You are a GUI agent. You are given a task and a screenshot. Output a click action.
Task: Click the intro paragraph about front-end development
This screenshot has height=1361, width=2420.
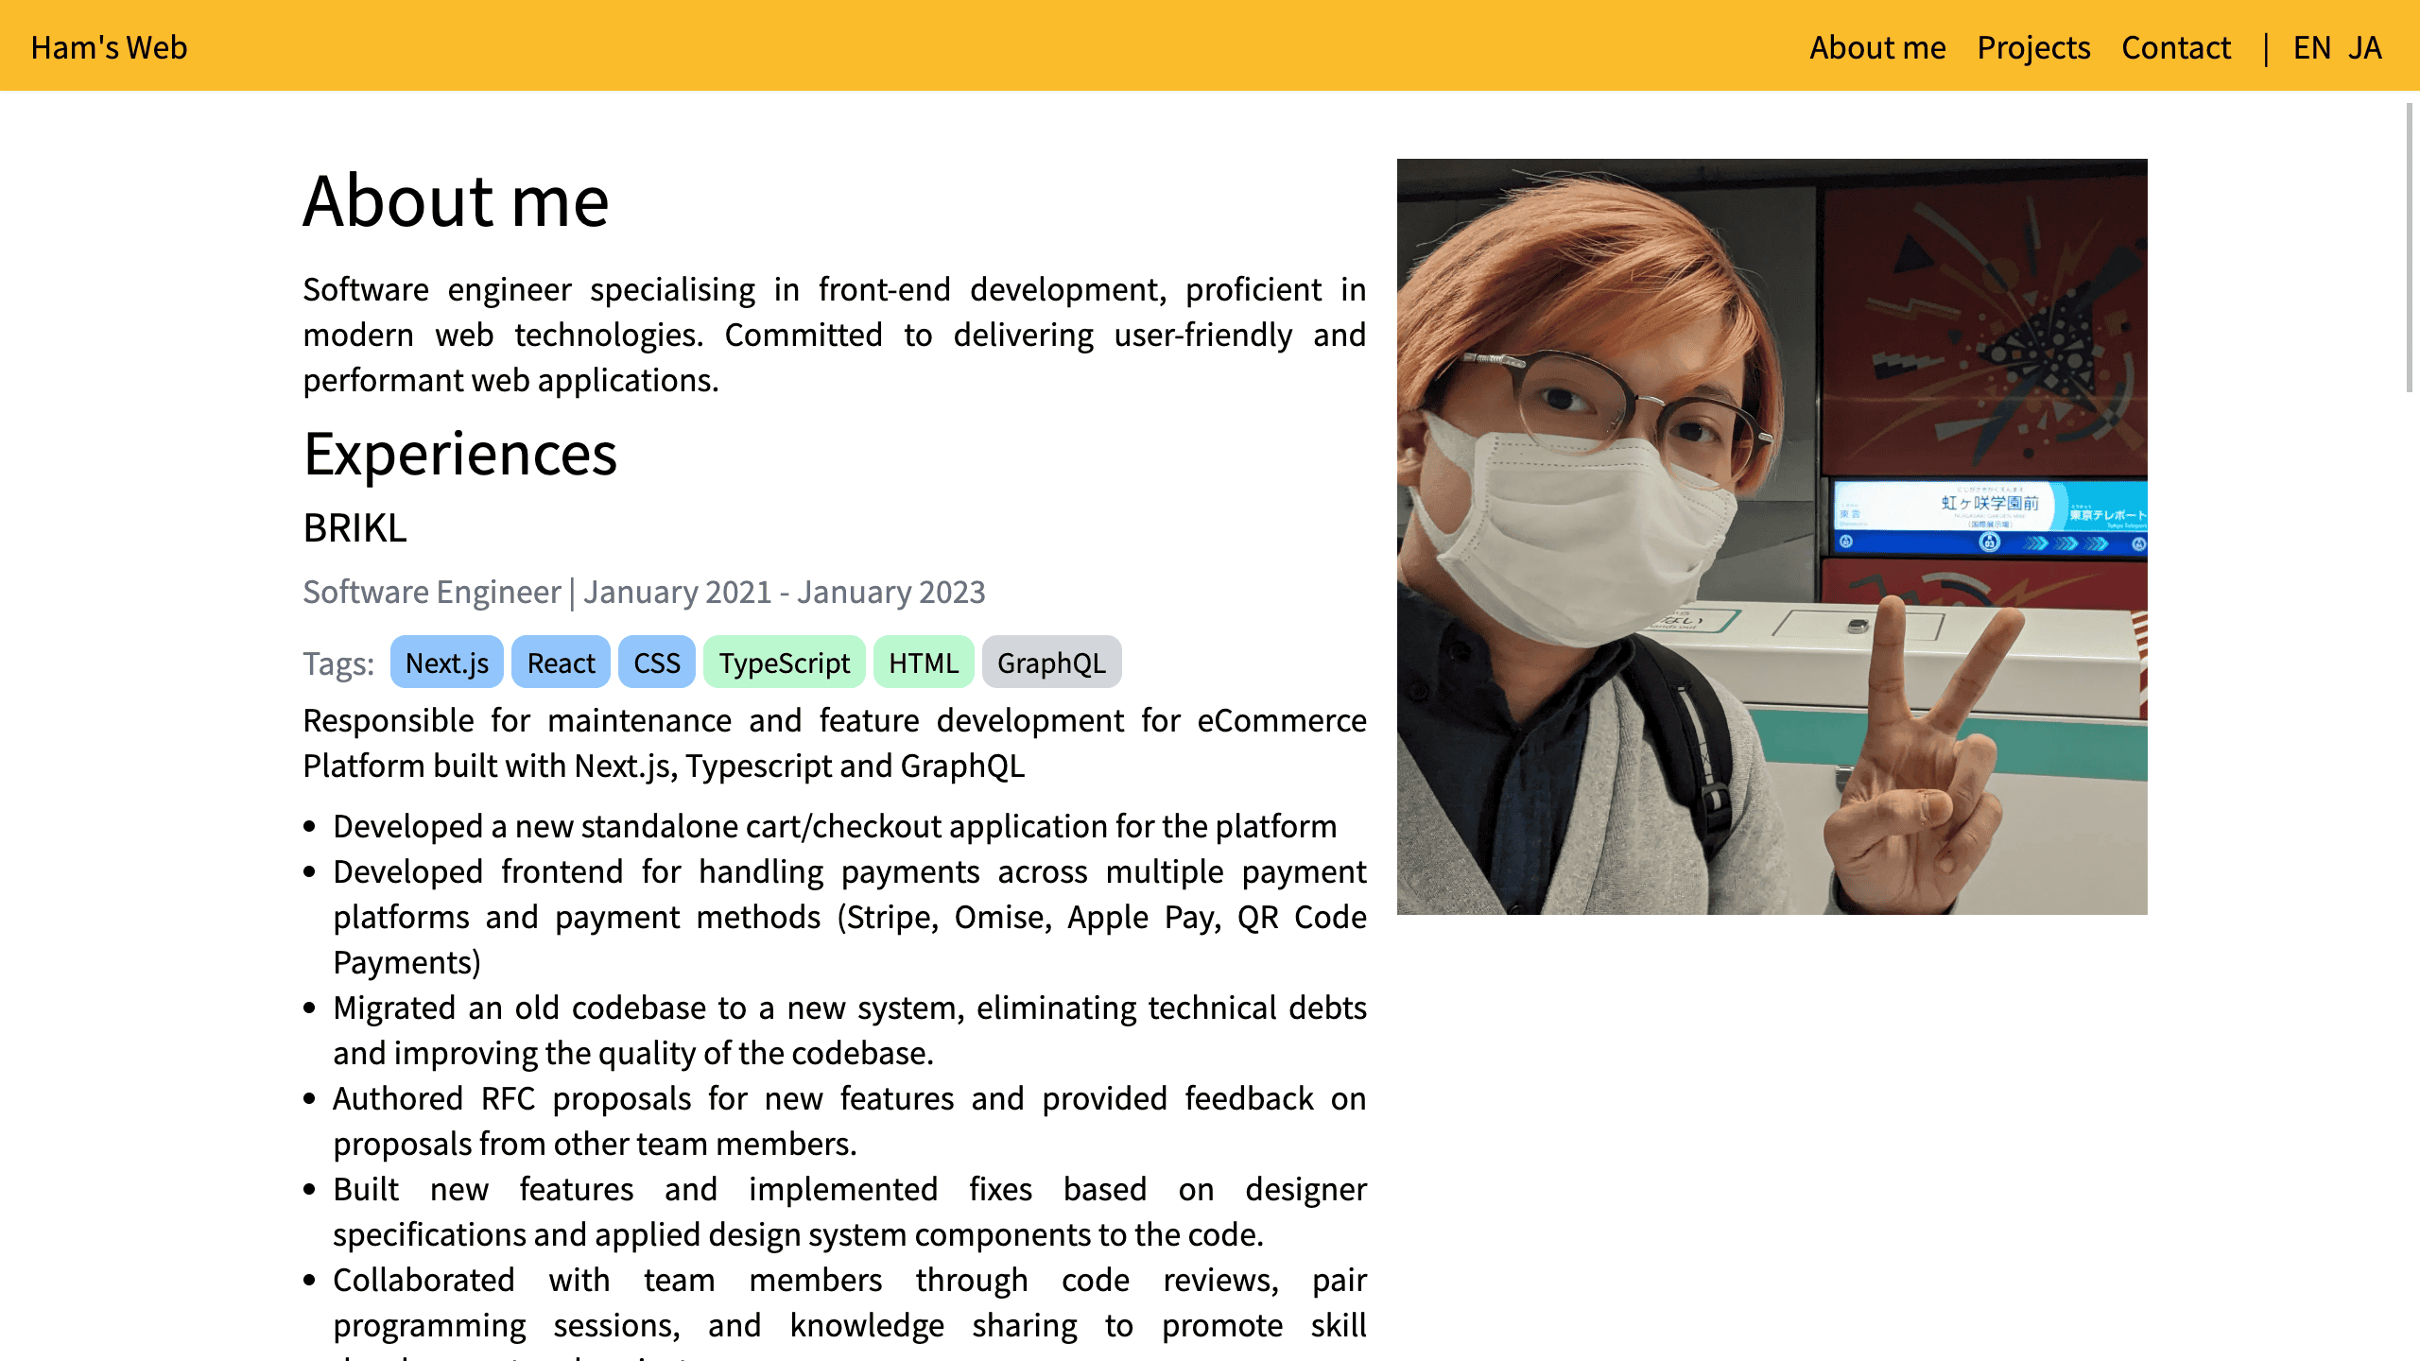pyautogui.click(x=834, y=335)
